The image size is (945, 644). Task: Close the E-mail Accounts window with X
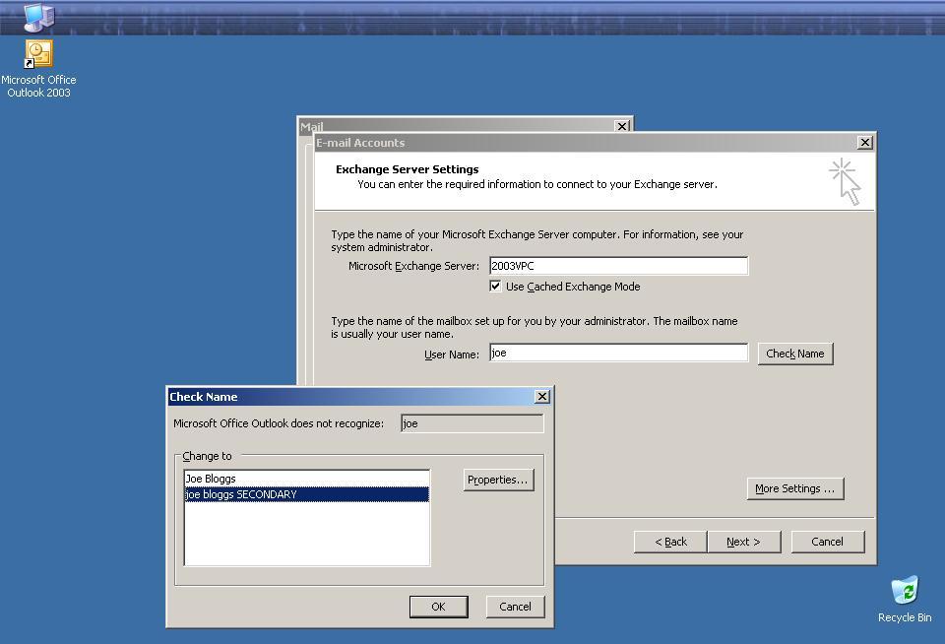point(865,143)
